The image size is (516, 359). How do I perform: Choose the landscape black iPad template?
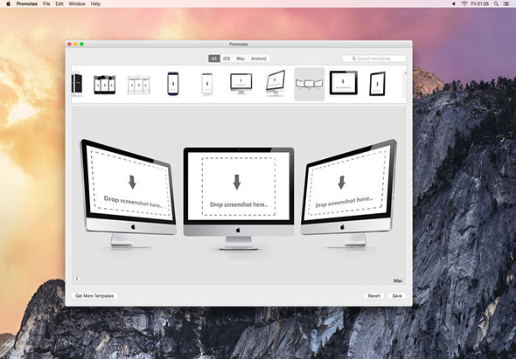click(x=343, y=83)
